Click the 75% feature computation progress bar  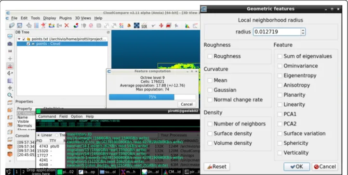tap(152, 97)
